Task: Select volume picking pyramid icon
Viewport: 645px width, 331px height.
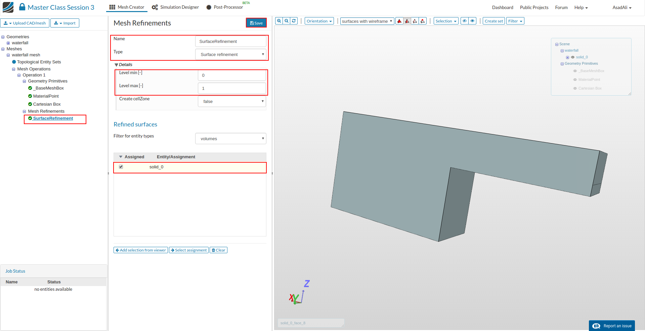Action: (399, 21)
